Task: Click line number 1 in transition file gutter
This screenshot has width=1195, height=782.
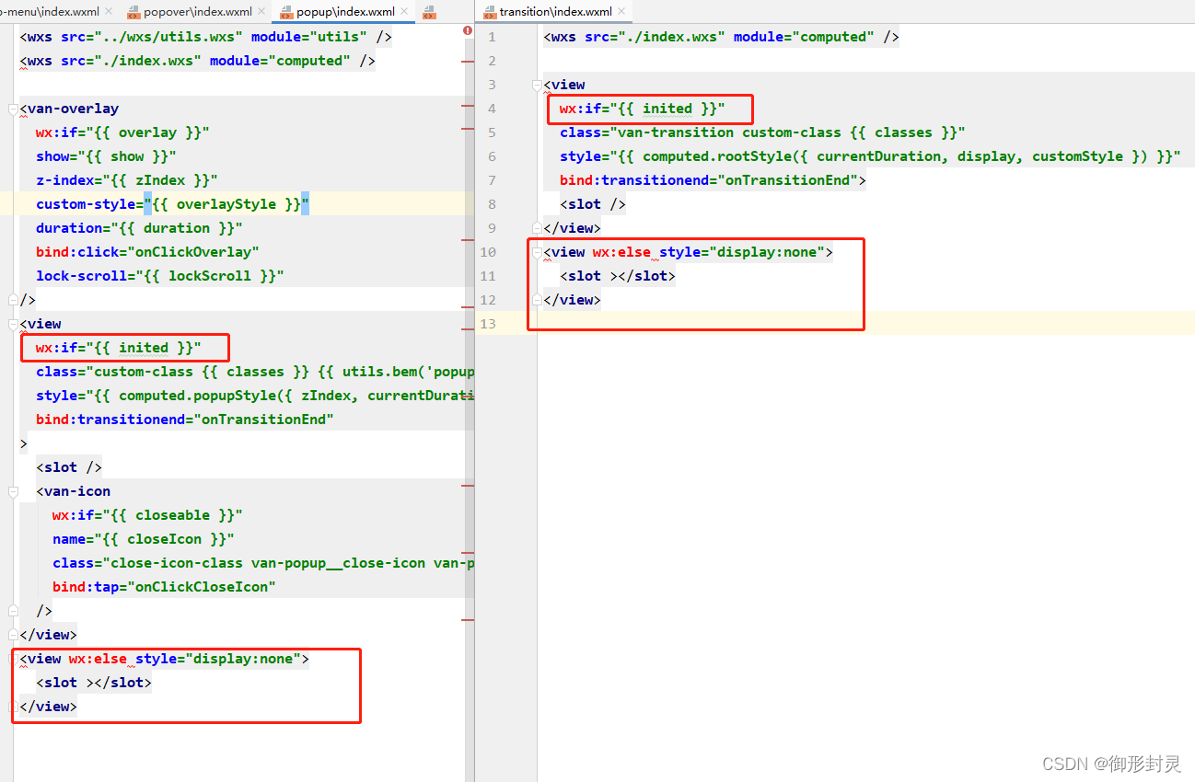Action: point(492,37)
